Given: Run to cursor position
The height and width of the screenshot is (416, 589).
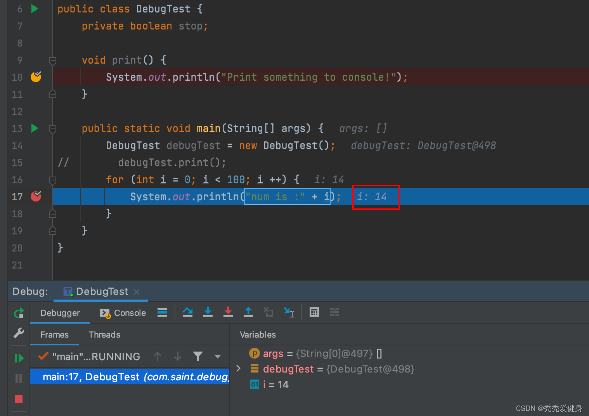Looking at the screenshot, I should 289,312.
